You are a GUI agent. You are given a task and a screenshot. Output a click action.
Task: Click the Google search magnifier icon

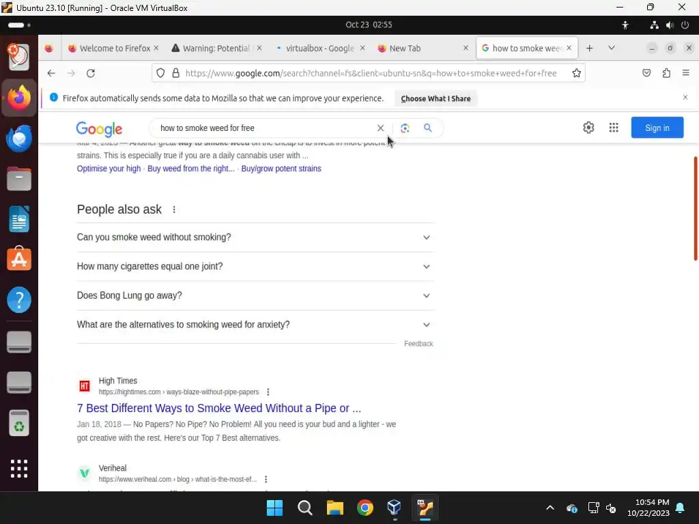click(x=427, y=128)
